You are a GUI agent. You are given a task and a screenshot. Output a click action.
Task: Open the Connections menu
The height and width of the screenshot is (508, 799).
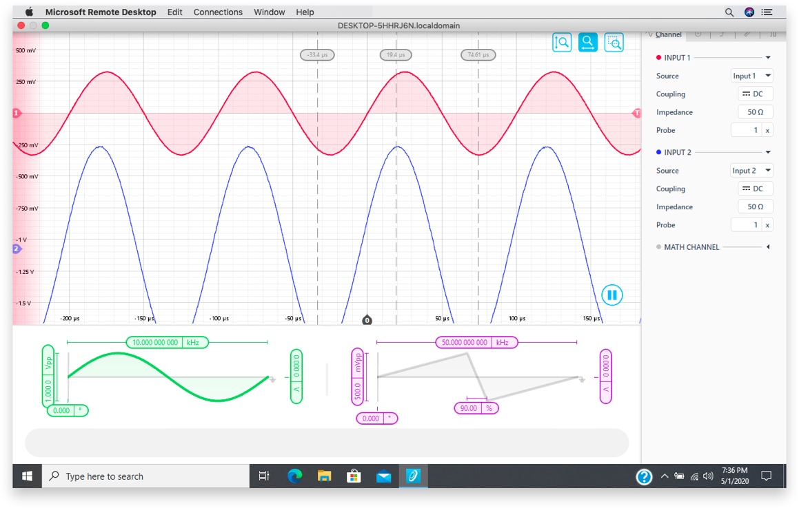pos(218,12)
